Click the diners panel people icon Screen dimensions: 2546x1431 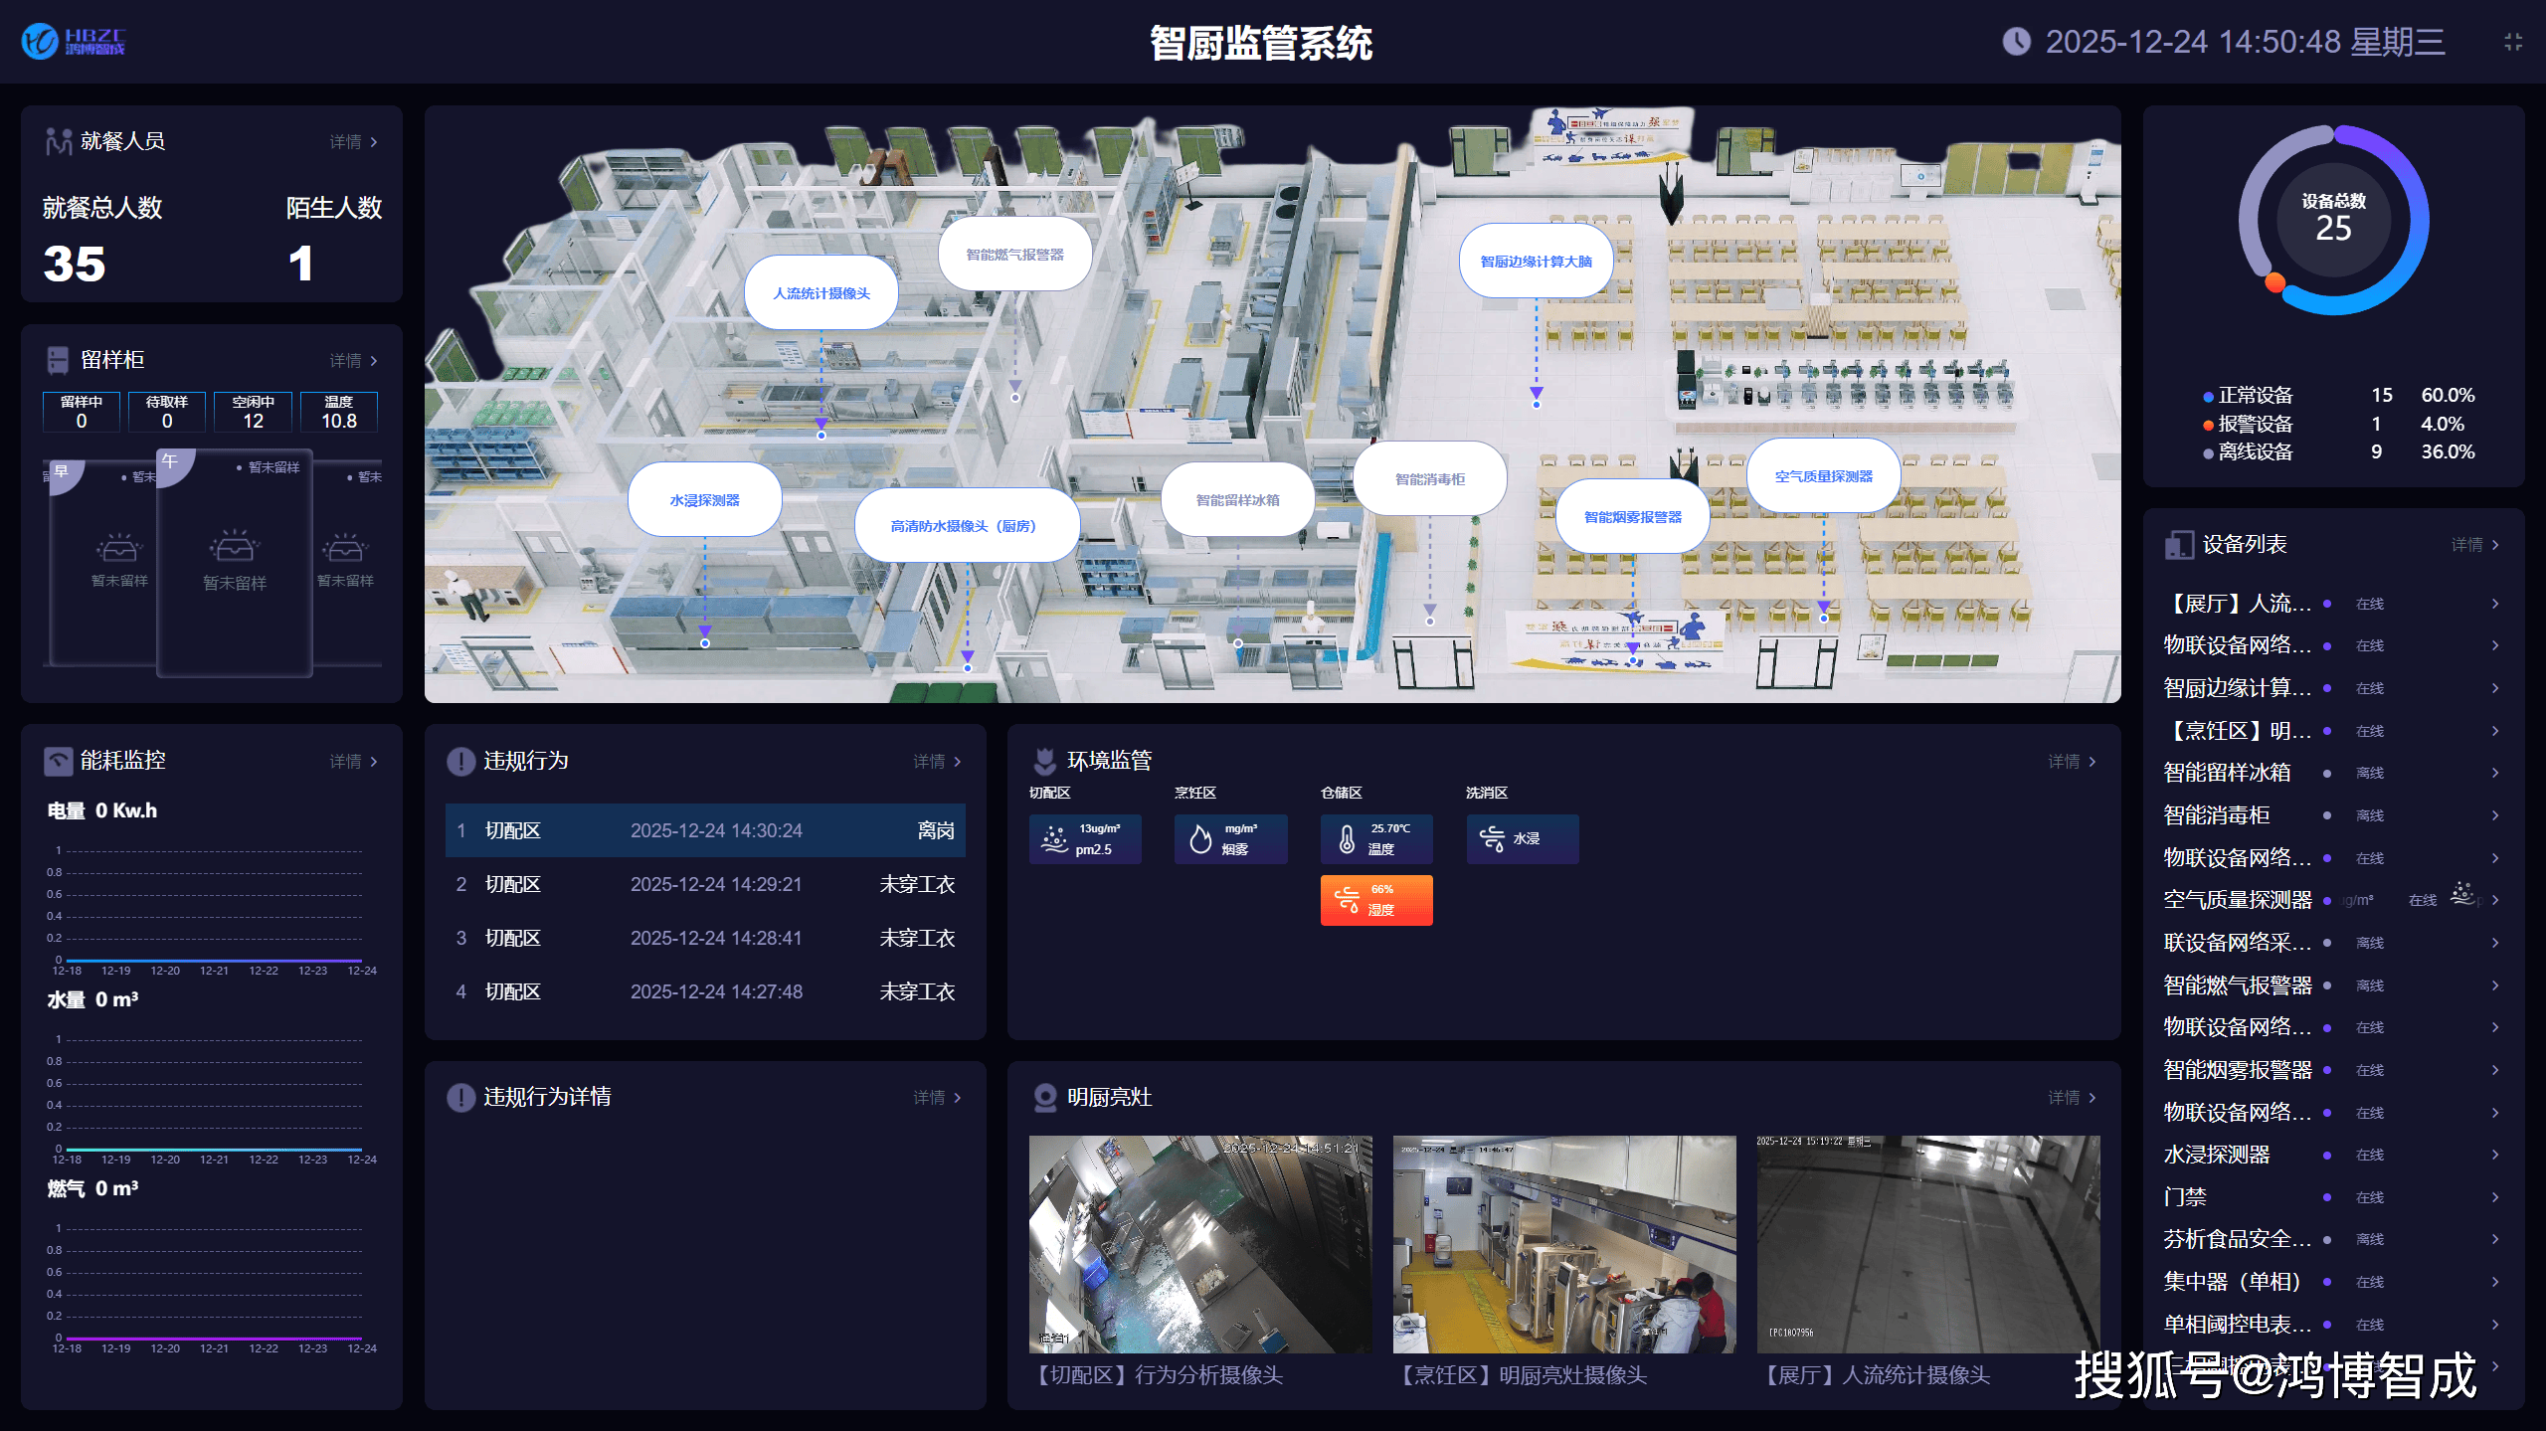pos(59,142)
